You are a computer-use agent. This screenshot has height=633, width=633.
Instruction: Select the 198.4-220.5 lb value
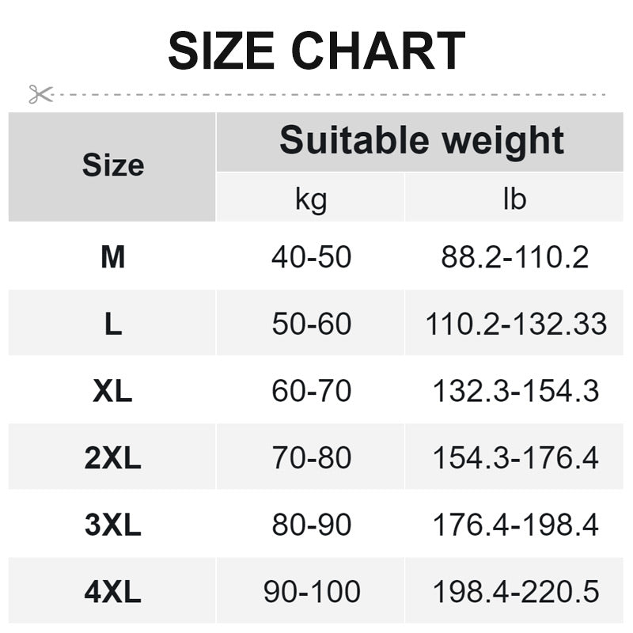point(515,591)
